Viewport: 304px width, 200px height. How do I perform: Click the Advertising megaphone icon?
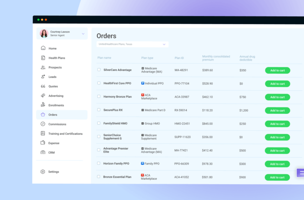[43, 96]
